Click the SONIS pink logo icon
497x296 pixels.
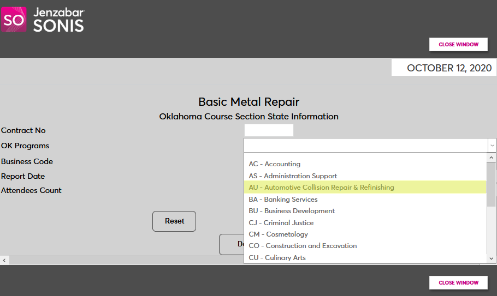13,20
